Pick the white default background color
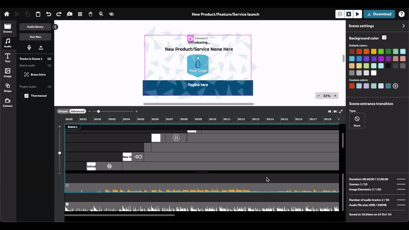409x230 pixels. click(x=374, y=73)
